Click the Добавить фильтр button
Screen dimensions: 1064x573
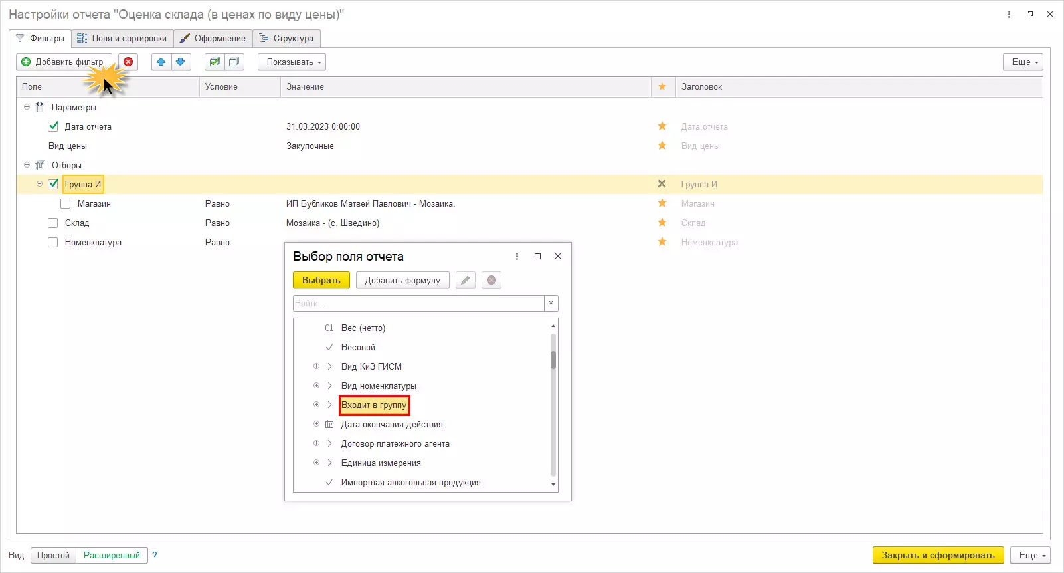[64, 62]
